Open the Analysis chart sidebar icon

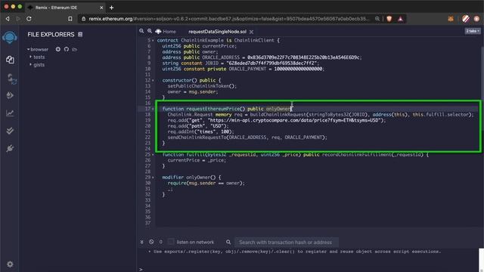coord(10,113)
